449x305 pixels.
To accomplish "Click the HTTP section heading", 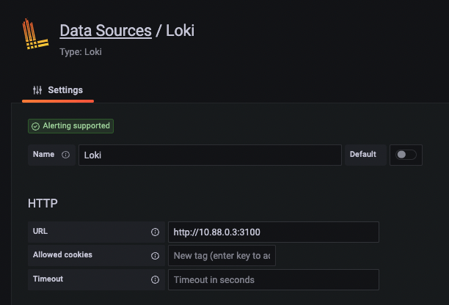I will (x=43, y=203).
